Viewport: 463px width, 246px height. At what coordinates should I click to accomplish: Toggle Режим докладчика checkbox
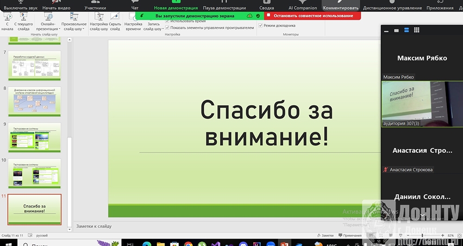coord(260,25)
